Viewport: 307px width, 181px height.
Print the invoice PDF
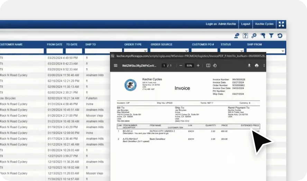pos(257,66)
